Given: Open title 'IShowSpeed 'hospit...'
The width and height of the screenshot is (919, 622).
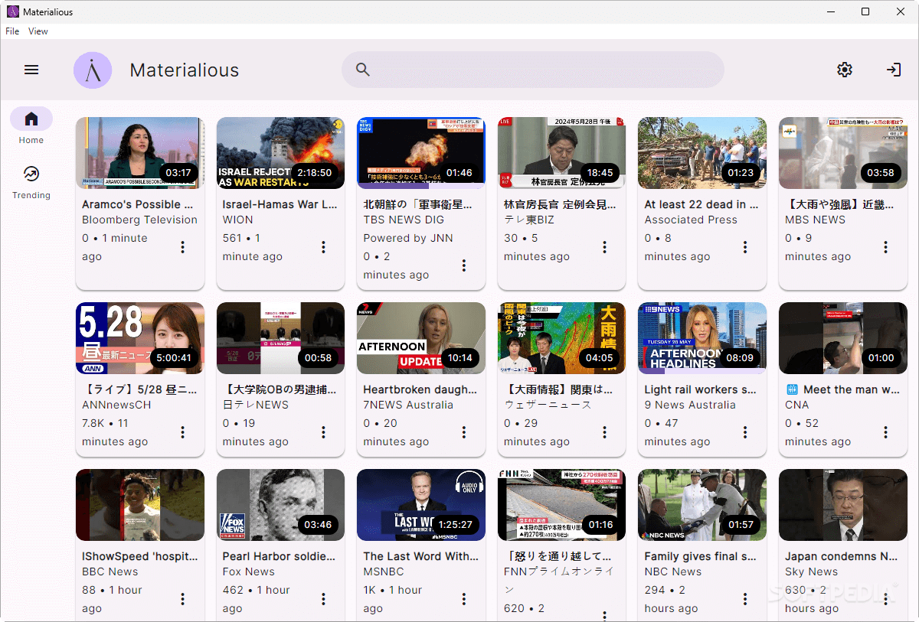Looking at the screenshot, I should point(140,556).
